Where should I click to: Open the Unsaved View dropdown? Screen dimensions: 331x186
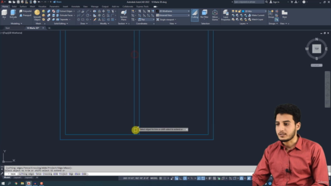(173, 16)
